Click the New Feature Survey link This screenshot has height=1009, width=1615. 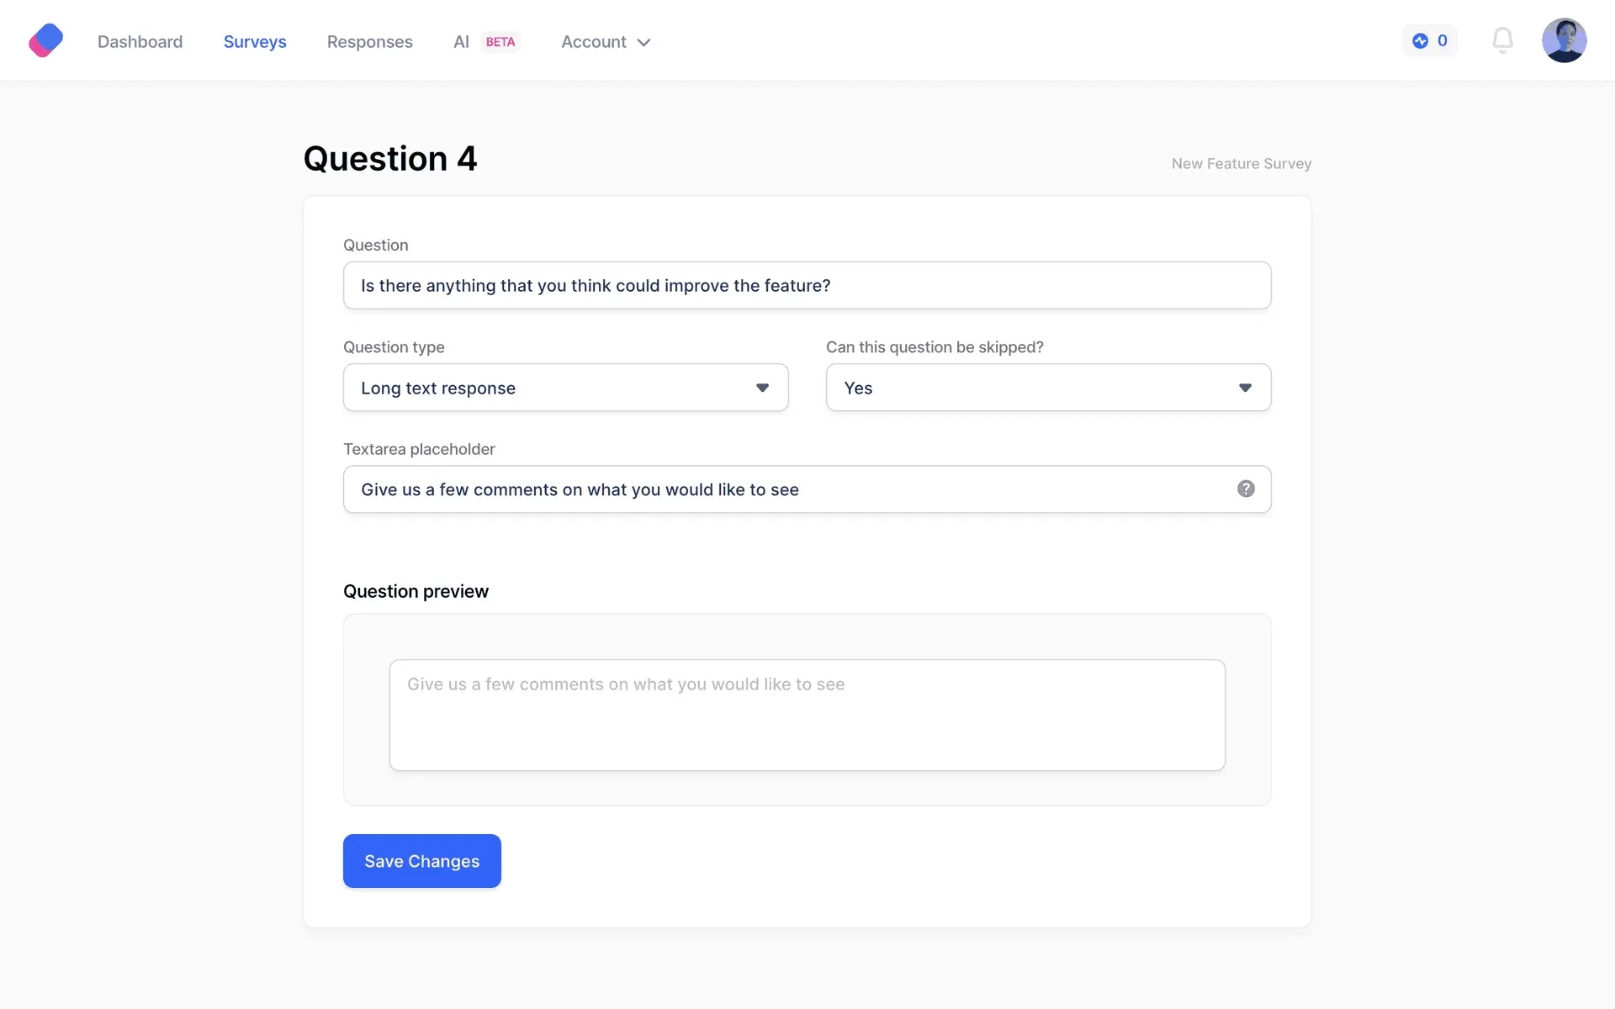click(1241, 164)
